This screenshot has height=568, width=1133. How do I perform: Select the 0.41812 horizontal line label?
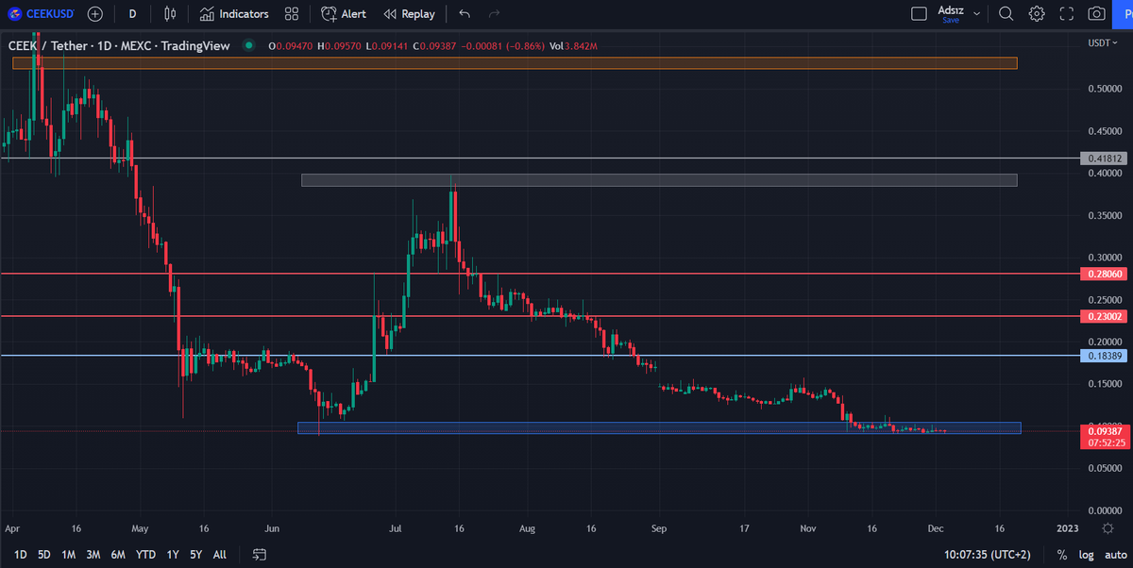(1103, 159)
